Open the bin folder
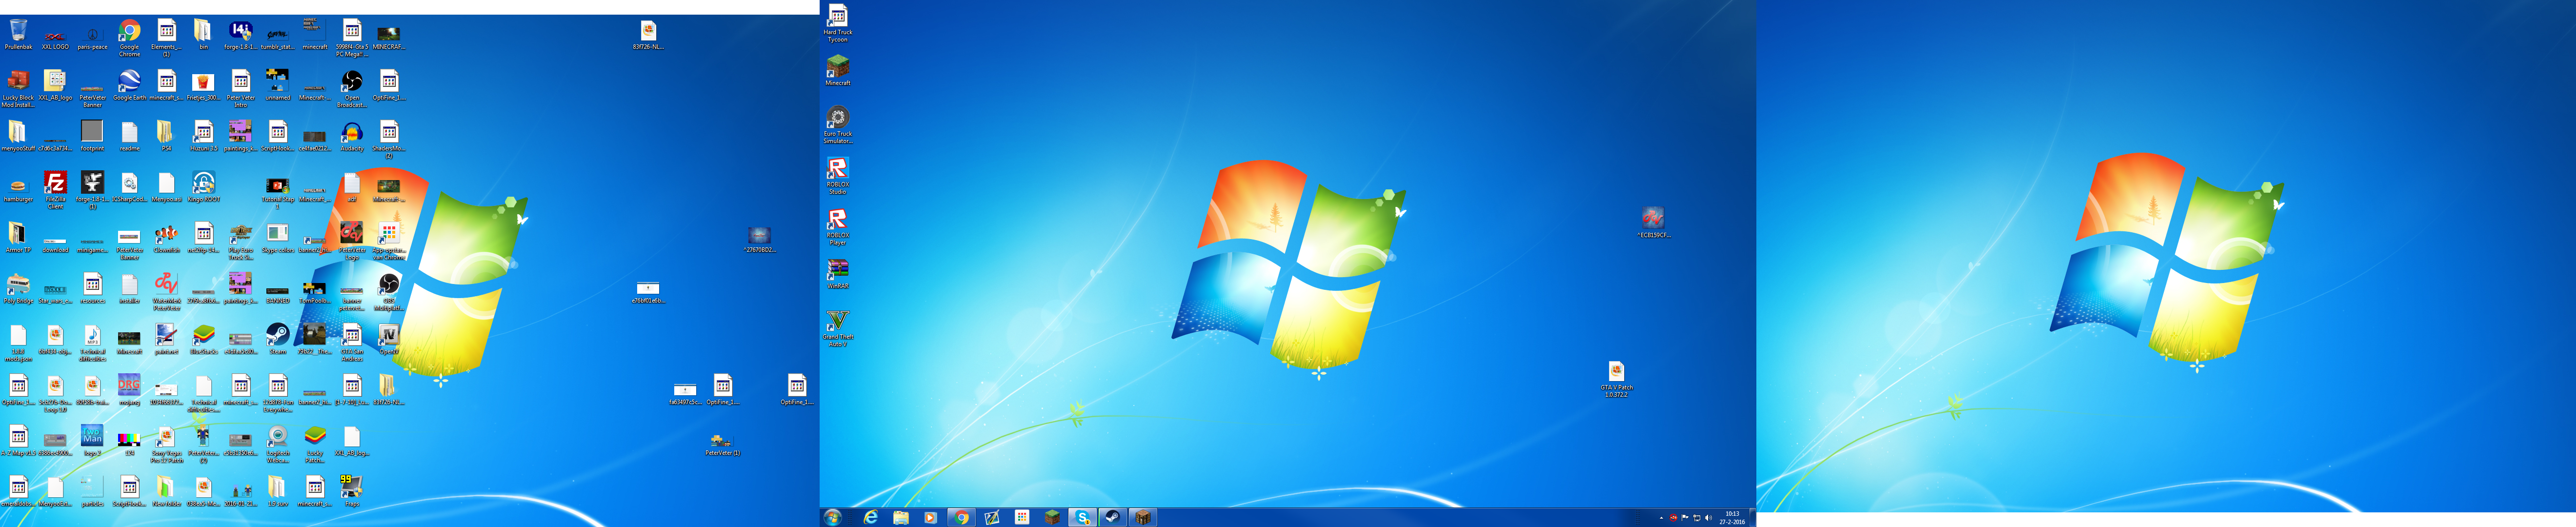 tap(203, 34)
